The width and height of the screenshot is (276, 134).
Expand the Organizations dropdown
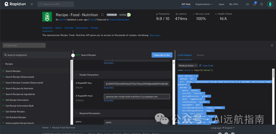tap(204, 4)
